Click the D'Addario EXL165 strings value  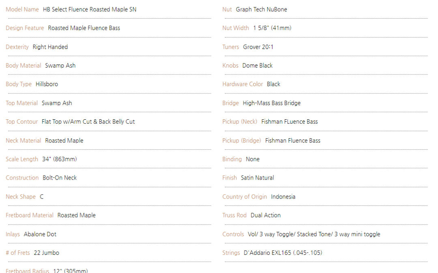pyautogui.click(x=283, y=253)
